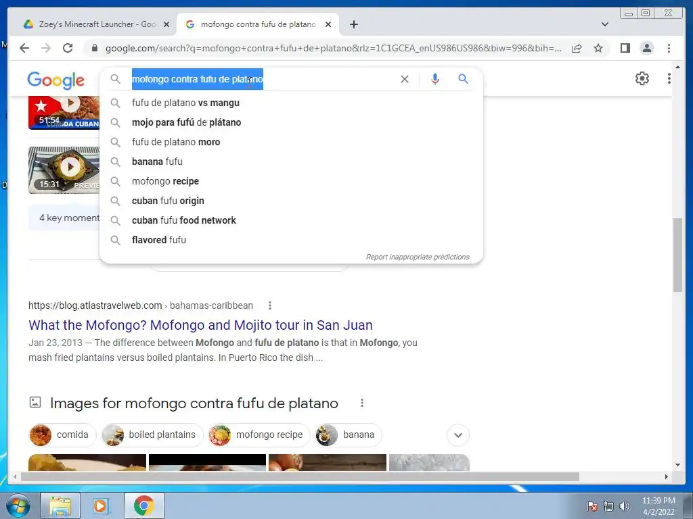Submit search with blue magnifier icon
The width and height of the screenshot is (693, 519).
click(x=463, y=79)
